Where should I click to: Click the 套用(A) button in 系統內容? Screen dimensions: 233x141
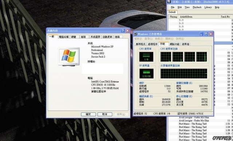tap(121, 114)
